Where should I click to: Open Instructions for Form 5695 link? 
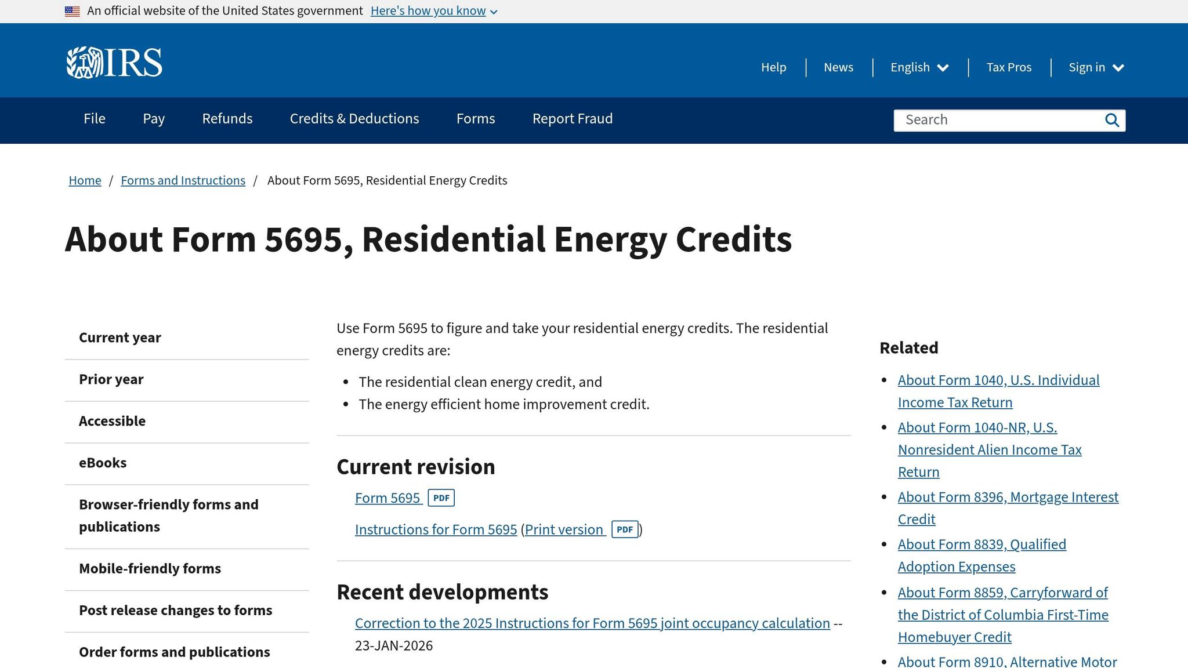tap(436, 529)
